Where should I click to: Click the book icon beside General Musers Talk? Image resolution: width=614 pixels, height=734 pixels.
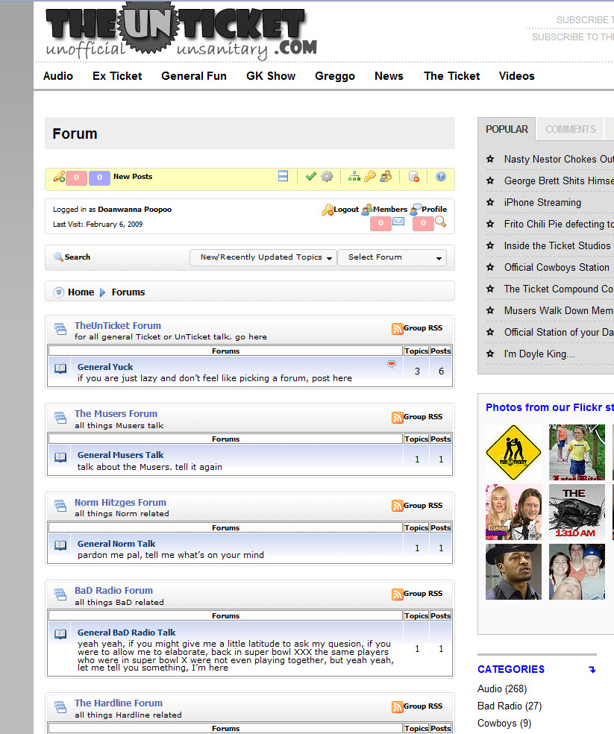point(60,457)
